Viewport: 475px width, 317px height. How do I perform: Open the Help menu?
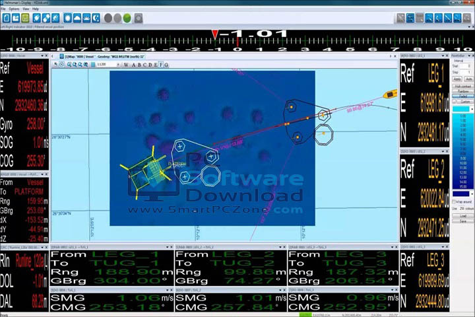tap(36, 9)
